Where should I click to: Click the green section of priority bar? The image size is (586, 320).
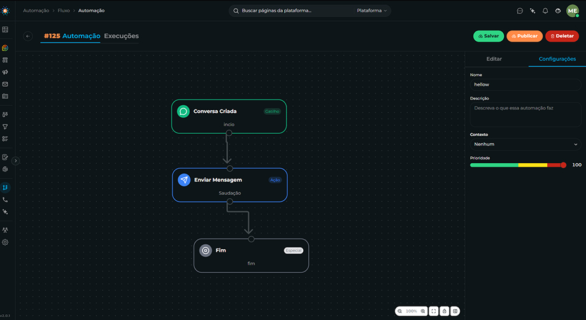(494, 165)
